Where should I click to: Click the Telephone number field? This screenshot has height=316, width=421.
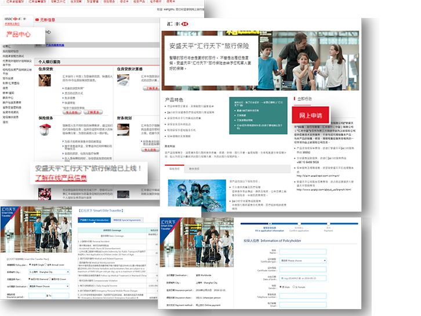[303, 296]
